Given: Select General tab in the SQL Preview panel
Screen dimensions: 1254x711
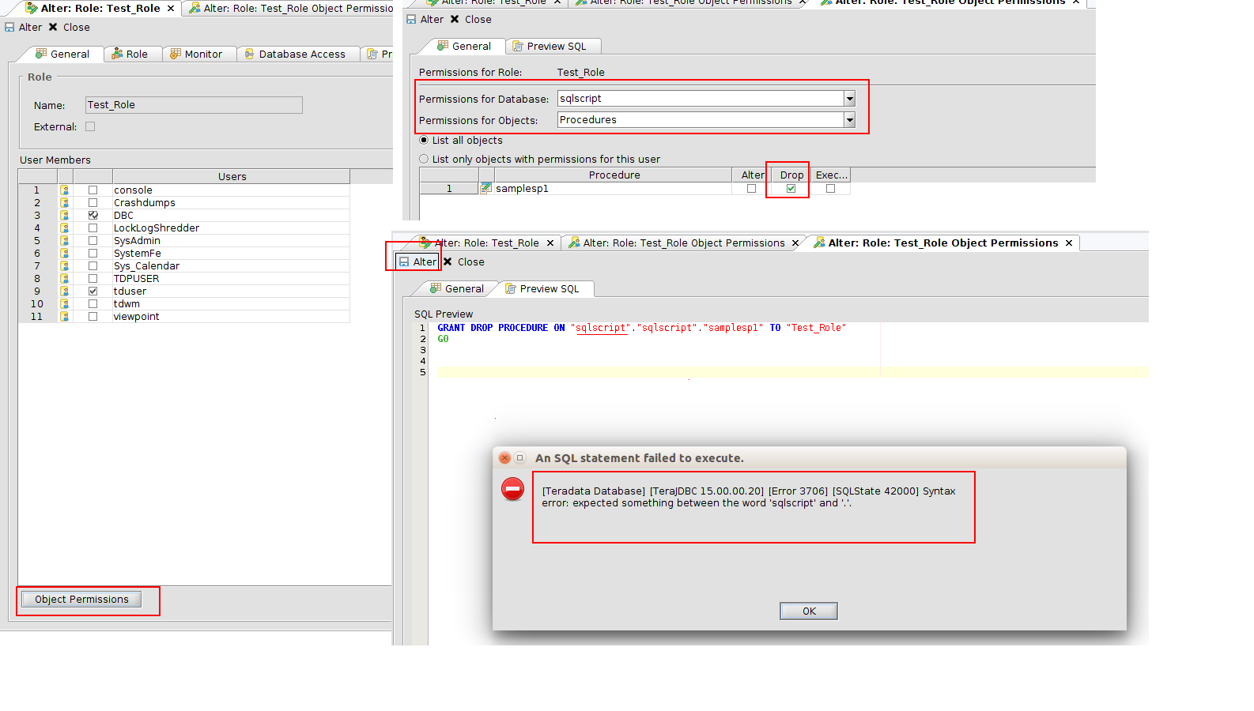Looking at the screenshot, I should pos(457,289).
